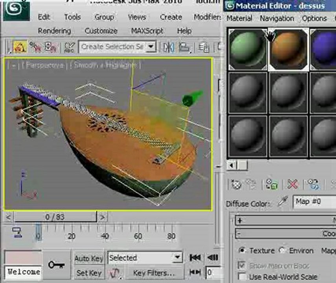Open the Mini Curve Editor icon
This screenshot has height=283, width=336.
point(17,233)
